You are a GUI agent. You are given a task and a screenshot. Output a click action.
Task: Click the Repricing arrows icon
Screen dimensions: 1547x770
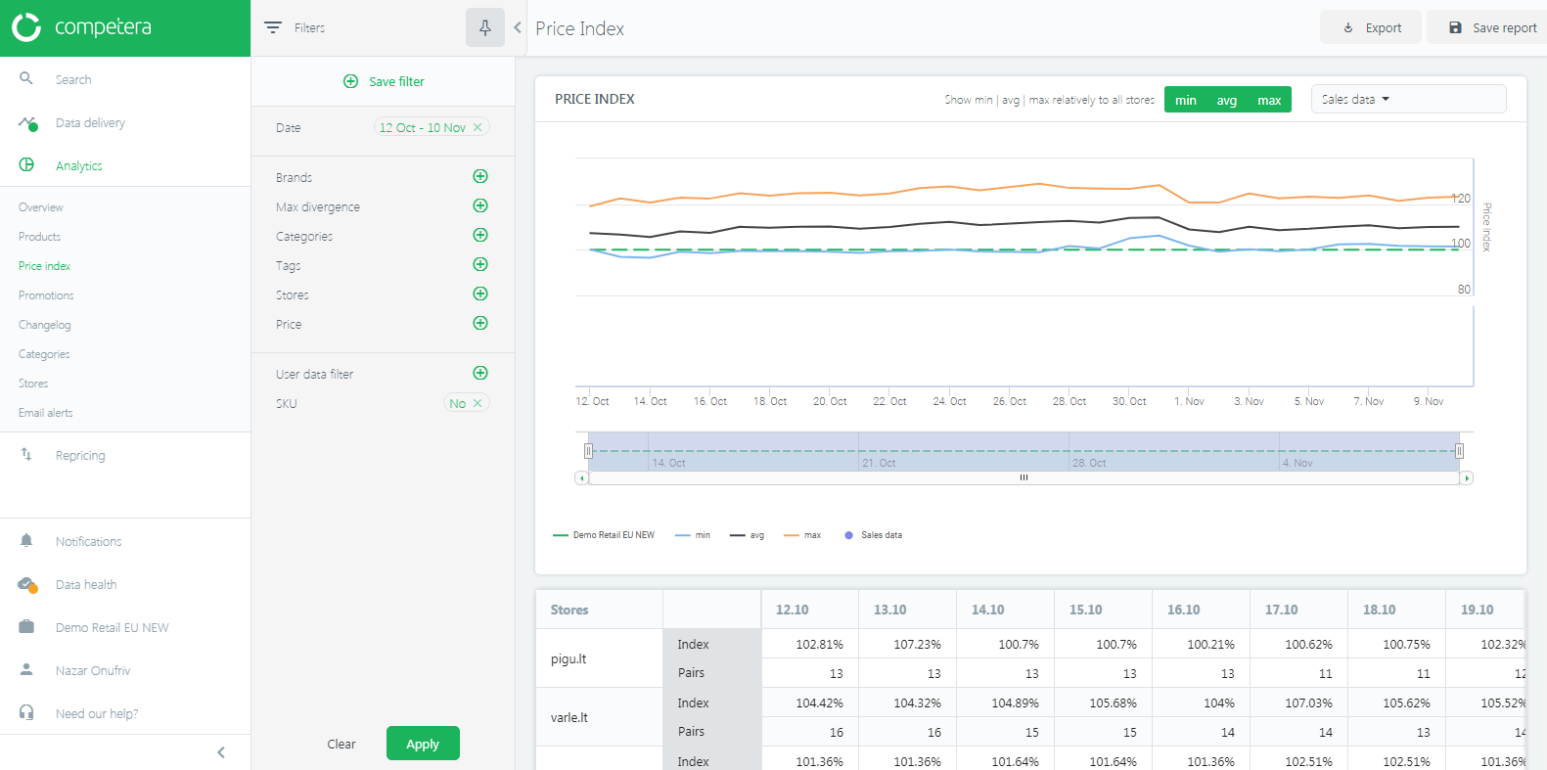click(x=26, y=455)
